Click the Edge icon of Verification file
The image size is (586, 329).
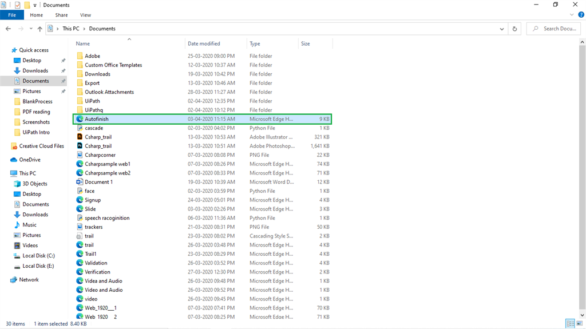tap(80, 272)
